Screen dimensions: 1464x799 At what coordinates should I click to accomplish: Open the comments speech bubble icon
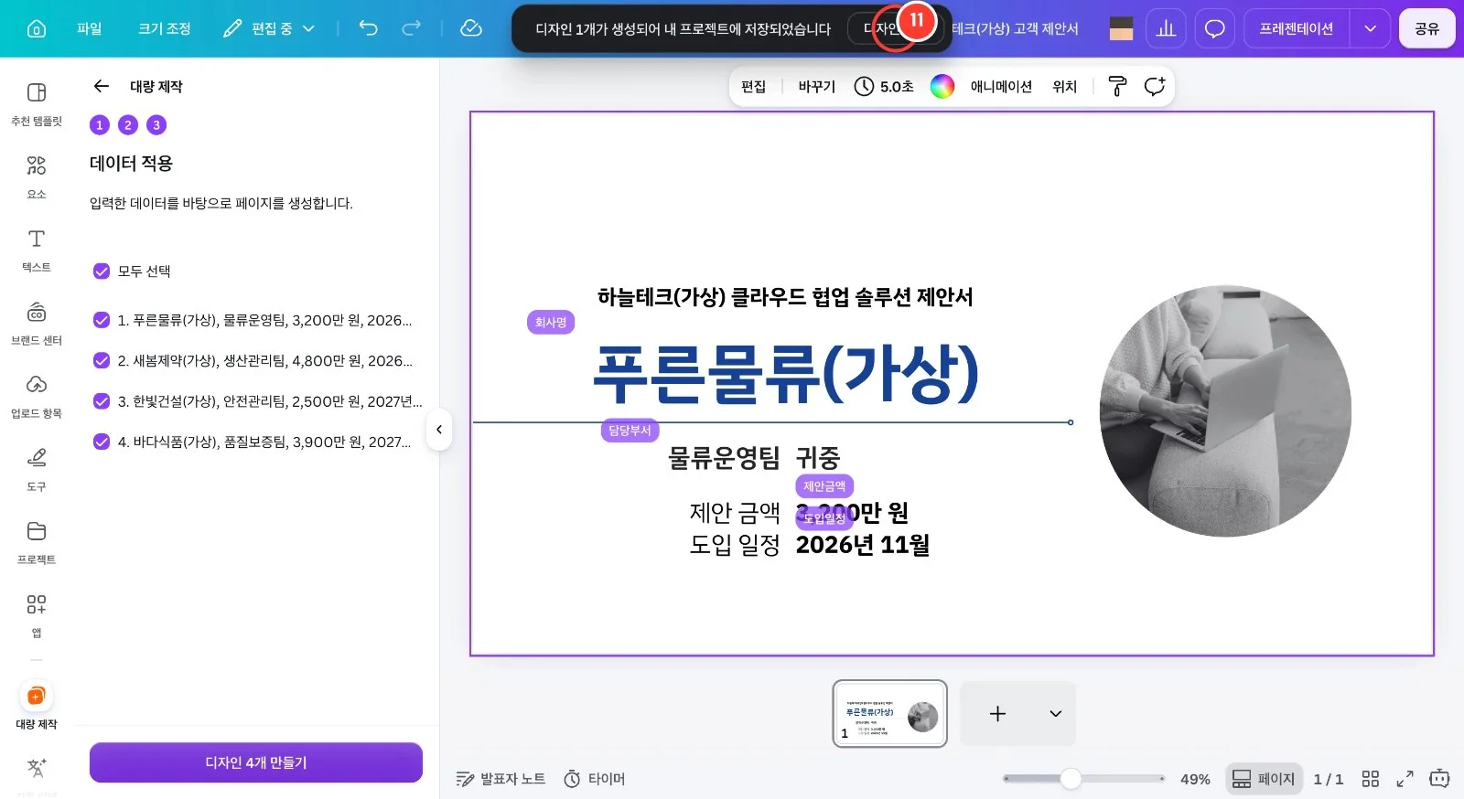[1214, 28]
